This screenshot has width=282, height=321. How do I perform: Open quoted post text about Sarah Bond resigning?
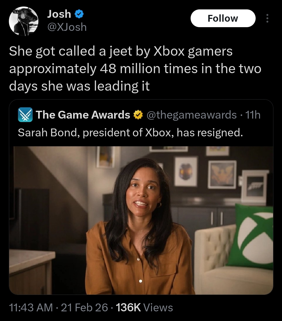(x=130, y=133)
